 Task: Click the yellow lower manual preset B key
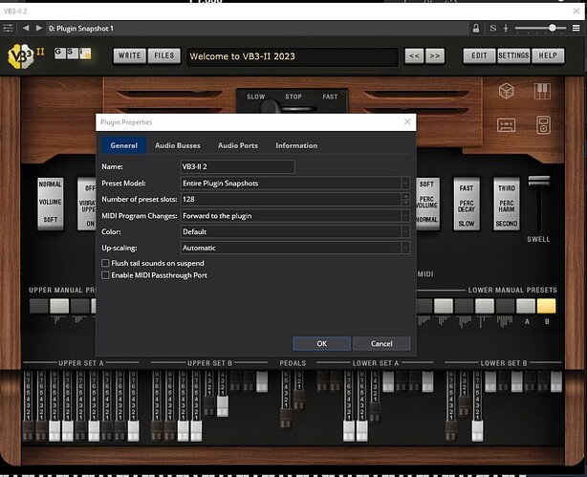[x=546, y=306]
